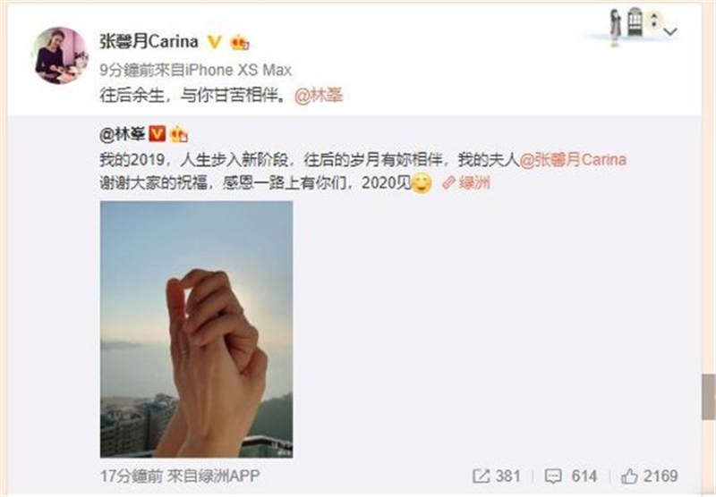The height and width of the screenshot is (497, 716).
Task: Click the membership crown icon beside 林峯
Action: (x=178, y=134)
